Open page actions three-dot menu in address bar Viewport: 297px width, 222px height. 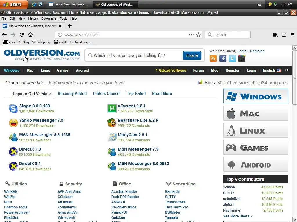click(x=191, y=35)
